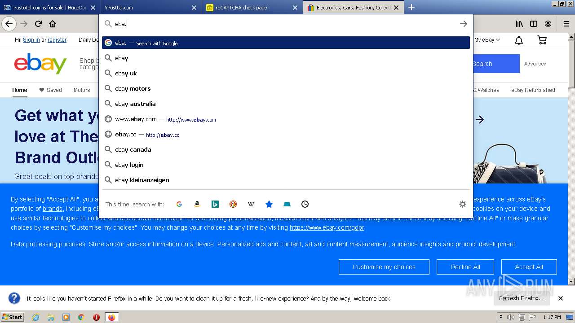Open the new tab plus button
Image resolution: width=575 pixels, height=323 pixels.
click(x=411, y=8)
